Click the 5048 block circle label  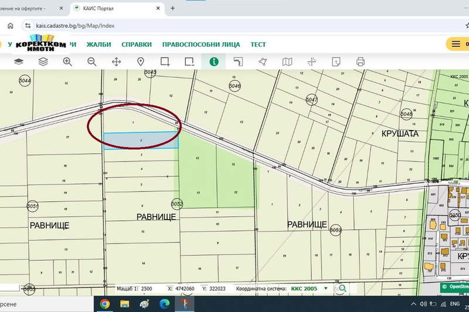point(406,114)
